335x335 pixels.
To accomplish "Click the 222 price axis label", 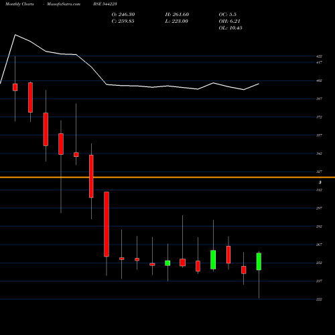I will [319, 299].
